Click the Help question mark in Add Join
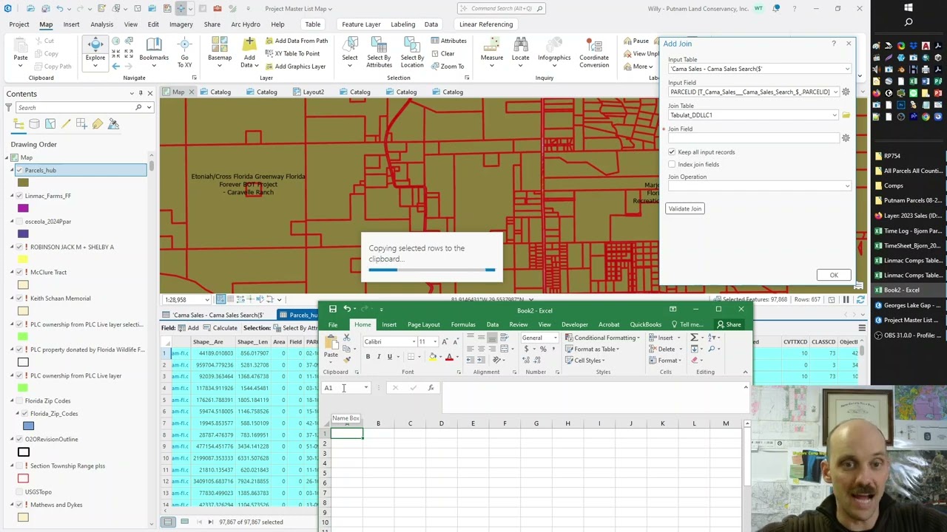Image resolution: width=947 pixels, height=532 pixels. coord(834,44)
